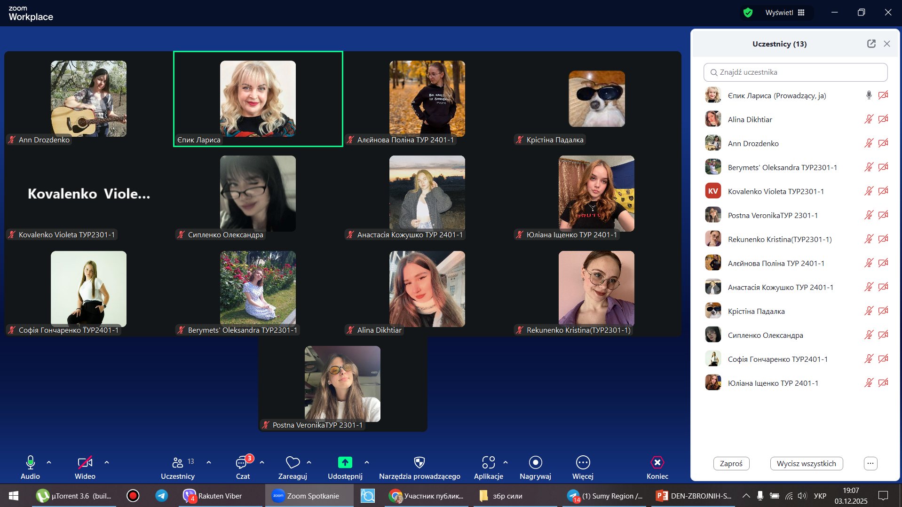Screen dimensions: 902x507
Task: Open the Uczestnicy participants tab in toolbar
Action: click(178, 463)
